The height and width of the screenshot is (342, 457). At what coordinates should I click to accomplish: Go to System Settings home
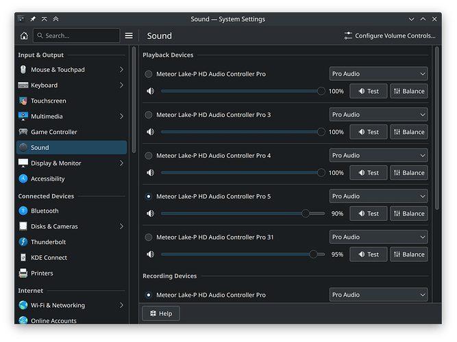point(24,36)
